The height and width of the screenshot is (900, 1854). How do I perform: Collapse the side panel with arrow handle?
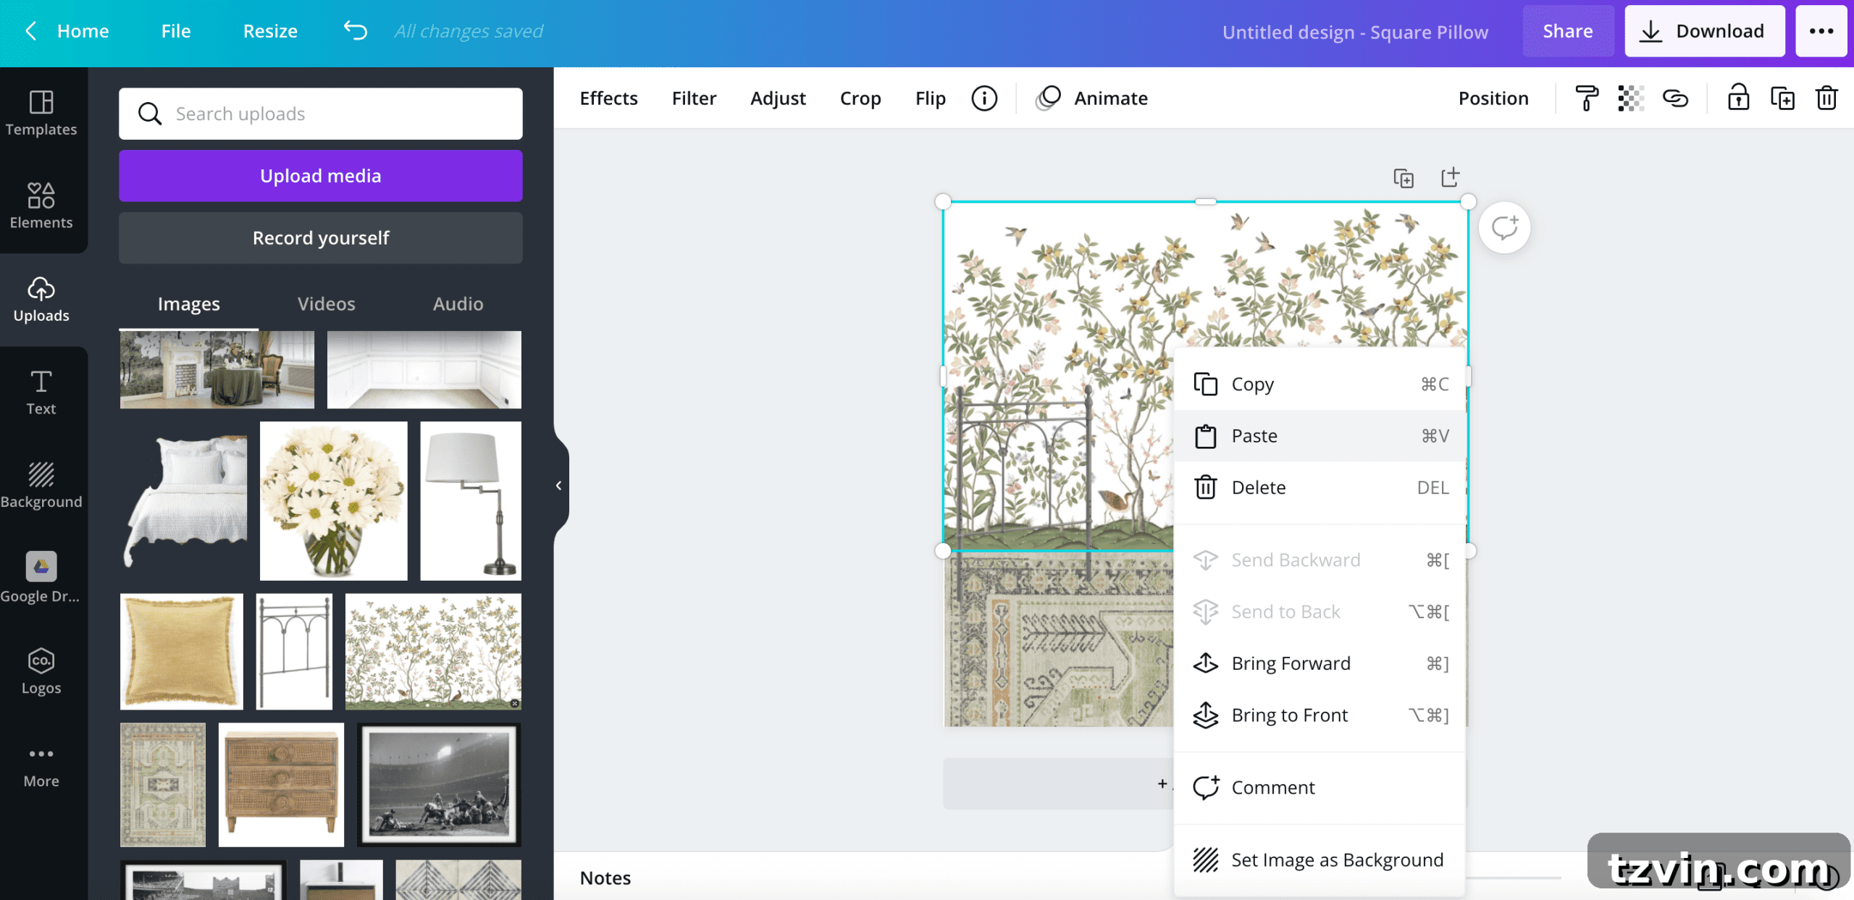click(558, 485)
